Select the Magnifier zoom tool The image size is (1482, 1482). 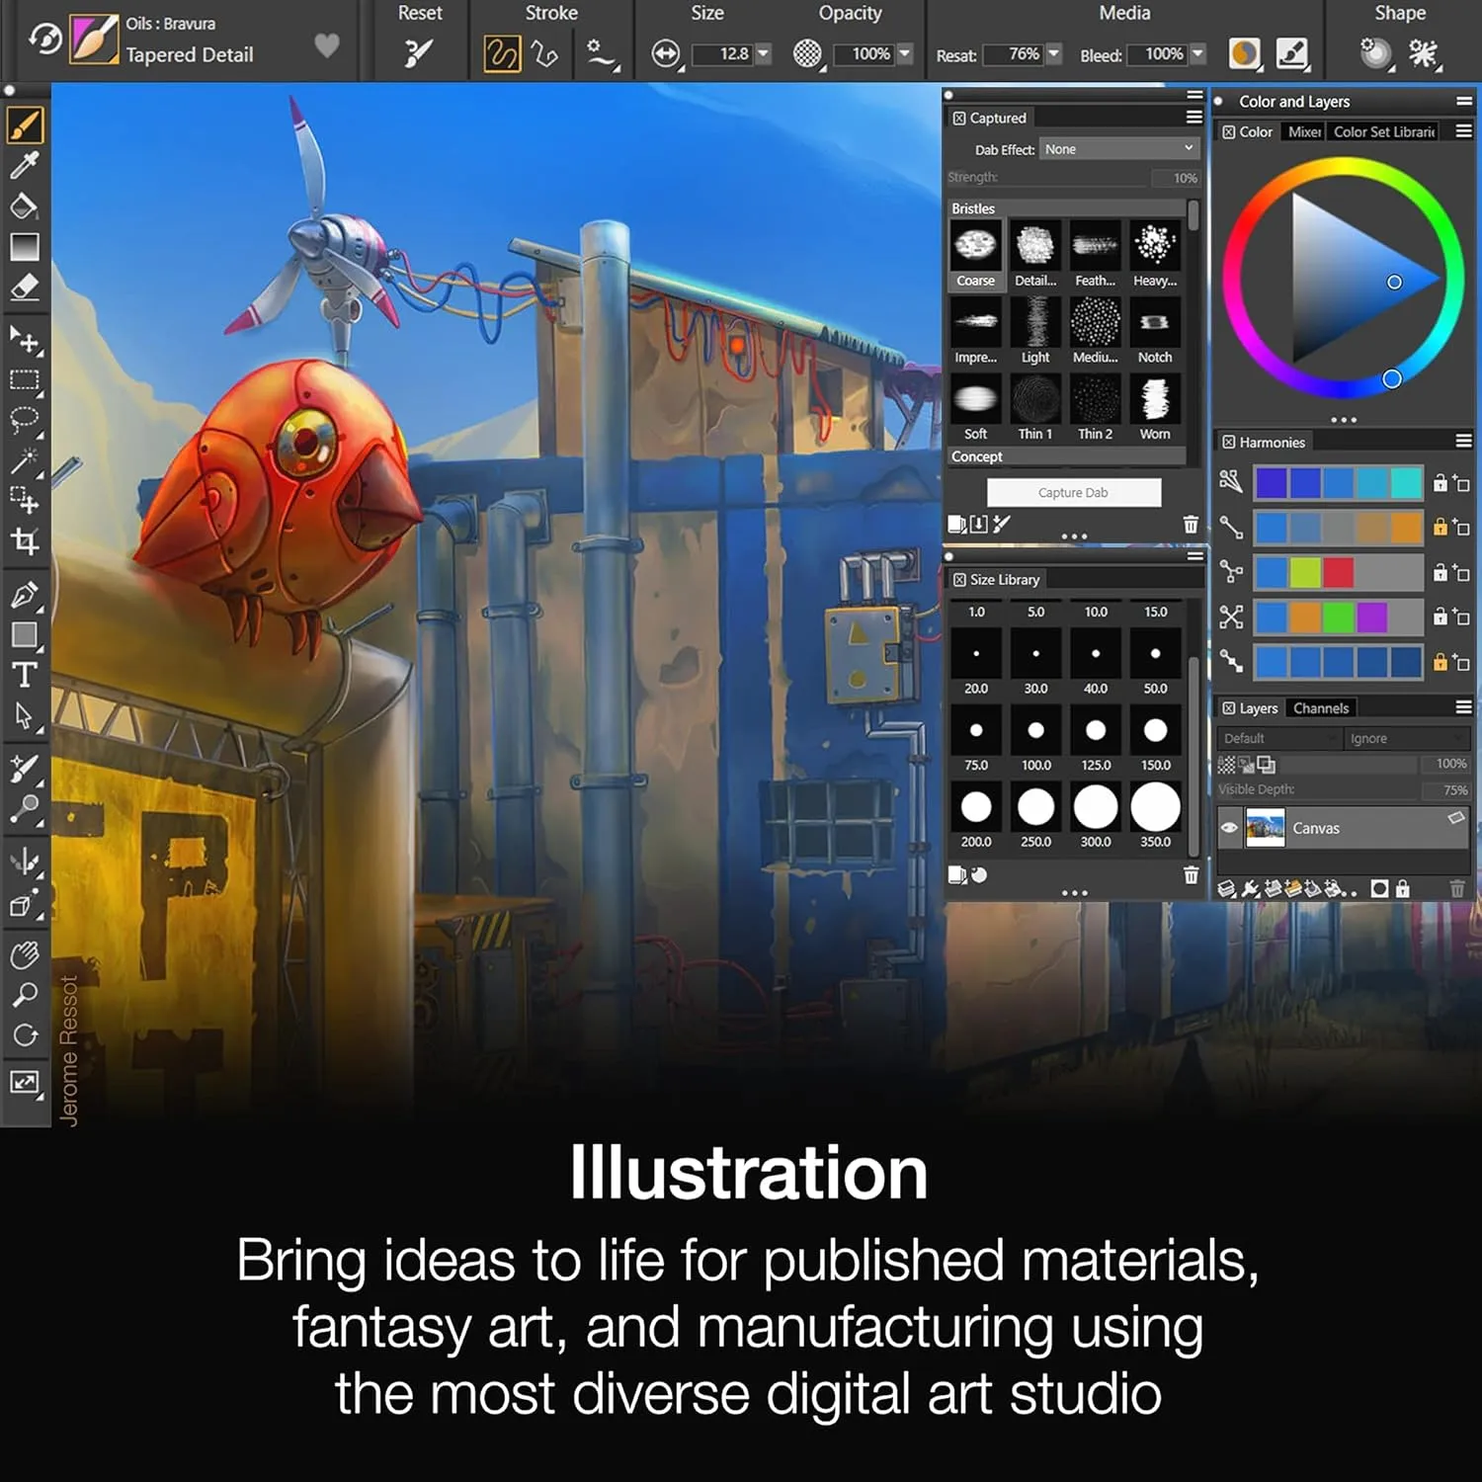25,993
